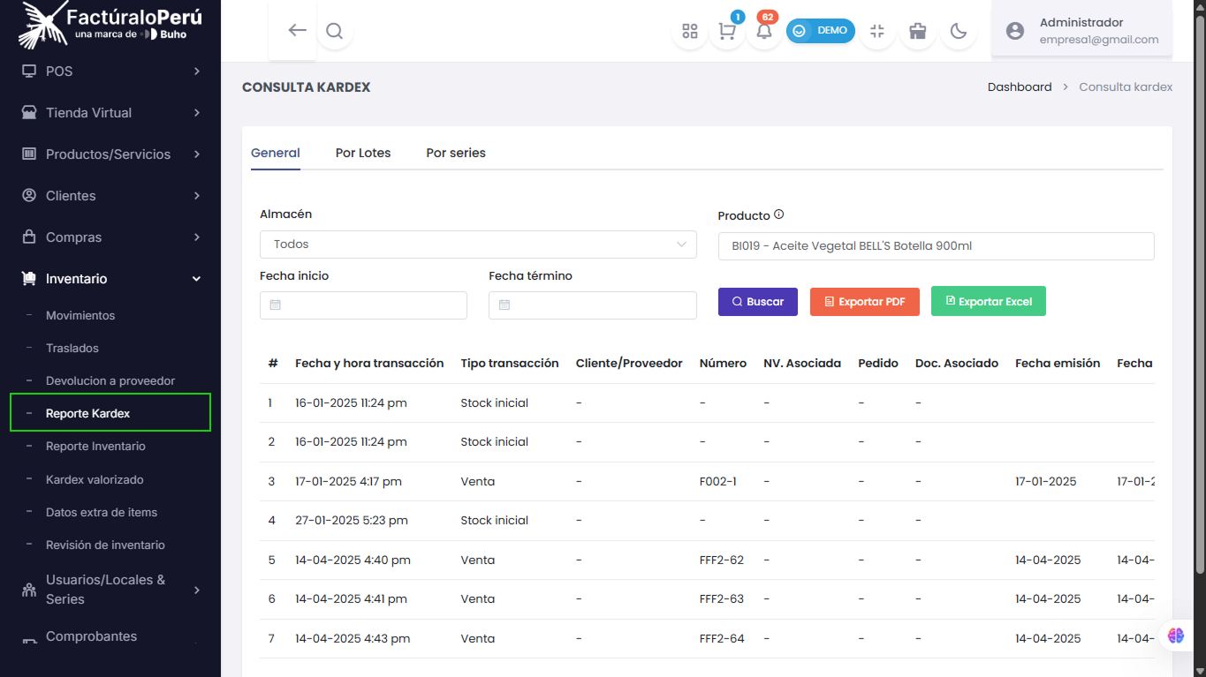Click the compress fullscreen icon
Viewport: 1206px width, 677px height.
tap(877, 31)
